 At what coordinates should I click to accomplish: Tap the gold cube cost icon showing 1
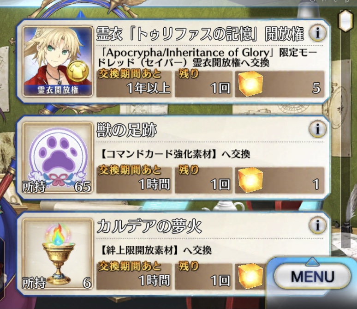[x=250, y=180]
